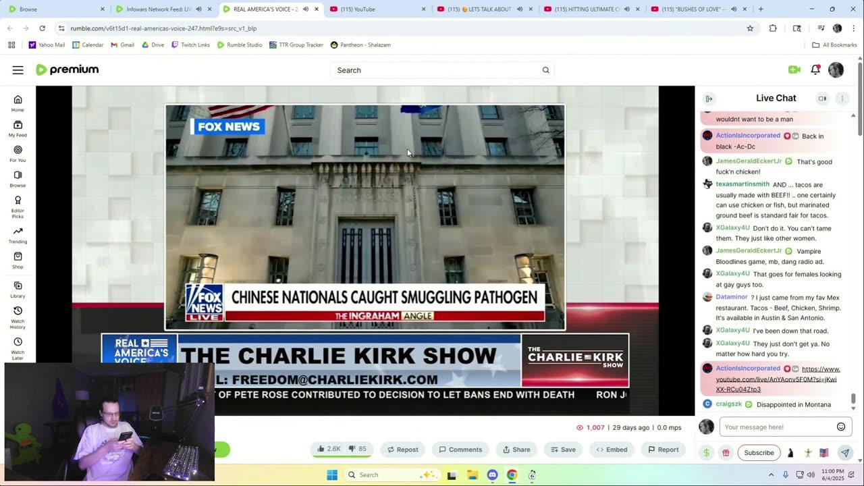The height and width of the screenshot is (486, 864).
Task: Toggle the chat pop-out video icon
Action: (x=822, y=99)
